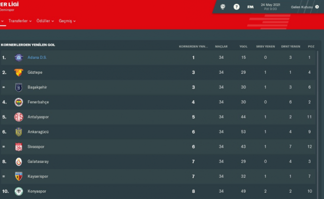
Task: Expand the Transferler dropdown menu
Action: tap(20, 21)
